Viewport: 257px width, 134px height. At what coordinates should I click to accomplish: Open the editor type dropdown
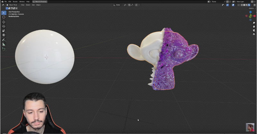tap(3, 5)
